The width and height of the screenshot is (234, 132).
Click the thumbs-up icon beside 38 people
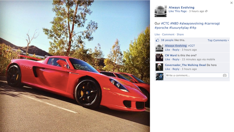(157, 40)
